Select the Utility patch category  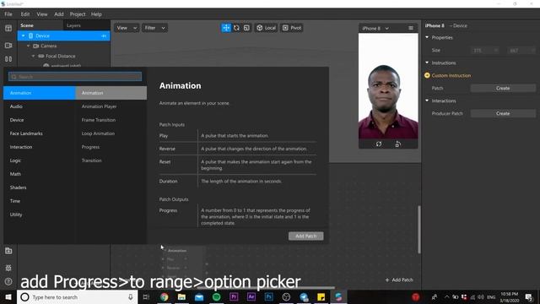pos(40,214)
